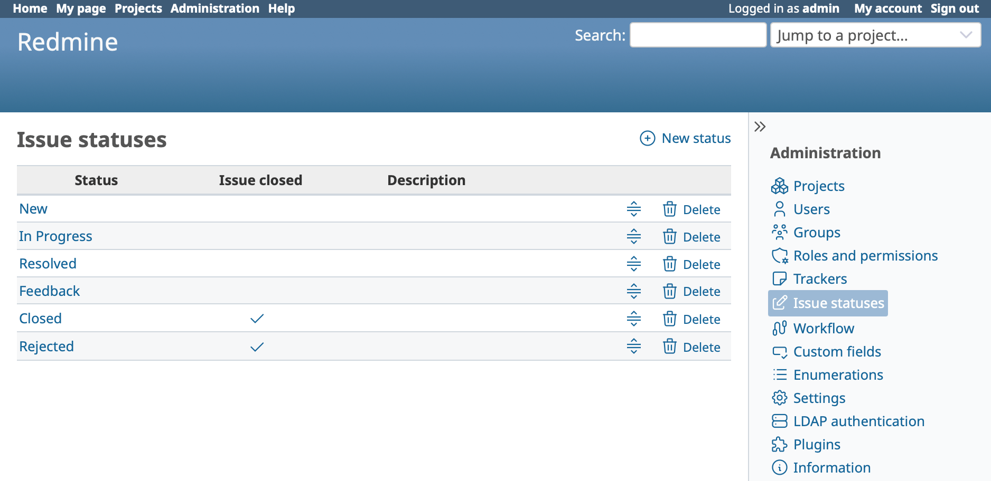Click the reorder handle in Rejected row
This screenshot has height=481, width=991.
[x=633, y=347]
